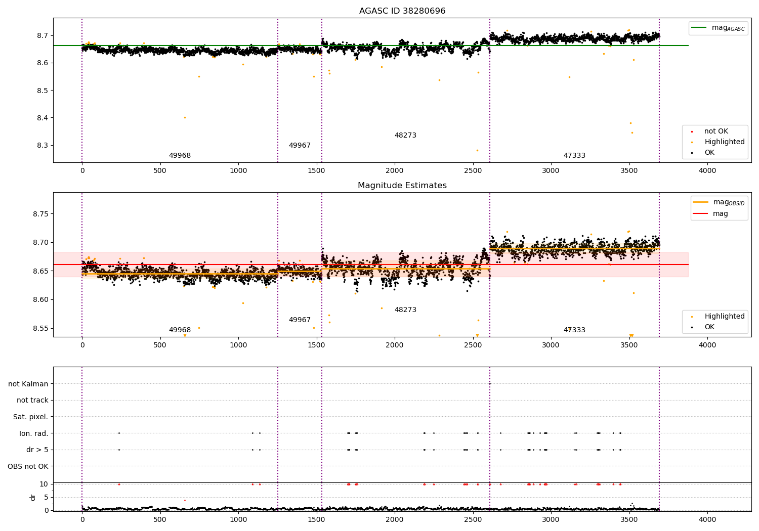Click the "AGASC ID 38280696" plot title
Viewport: 759px width, 531px height.
pos(402,11)
